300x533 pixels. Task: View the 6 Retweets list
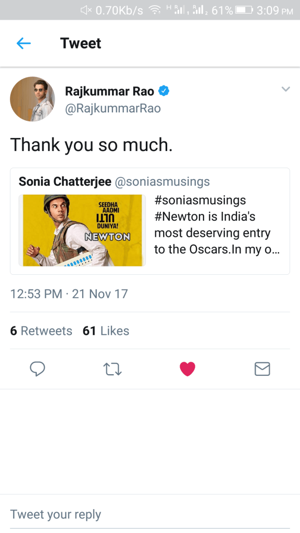click(x=41, y=331)
